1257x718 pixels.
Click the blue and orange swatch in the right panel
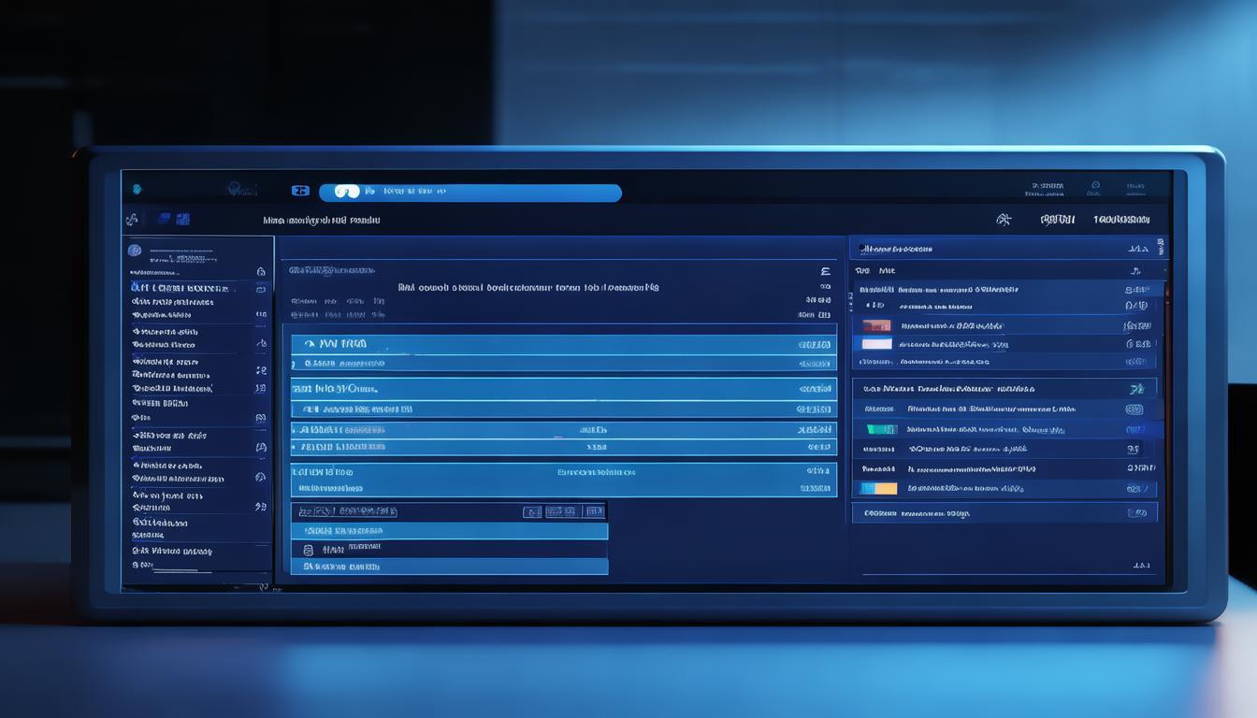click(878, 488)
